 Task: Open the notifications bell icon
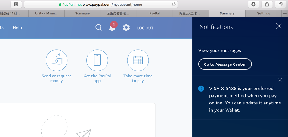pyautogui.click(x=112, y=28)
